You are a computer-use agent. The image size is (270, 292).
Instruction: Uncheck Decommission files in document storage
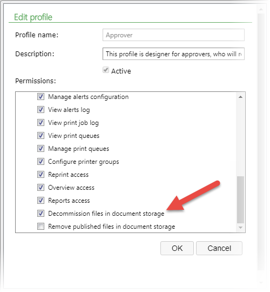pos(40,214)
